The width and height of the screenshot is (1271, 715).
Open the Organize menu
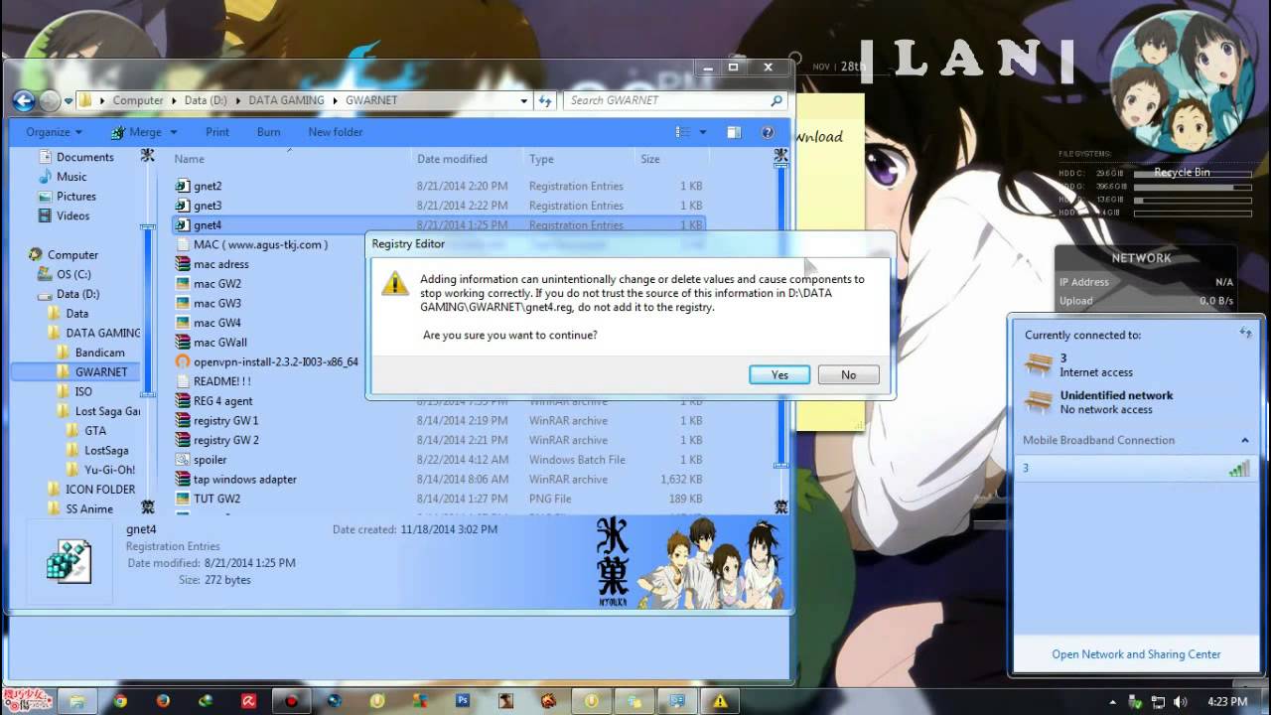54,132
